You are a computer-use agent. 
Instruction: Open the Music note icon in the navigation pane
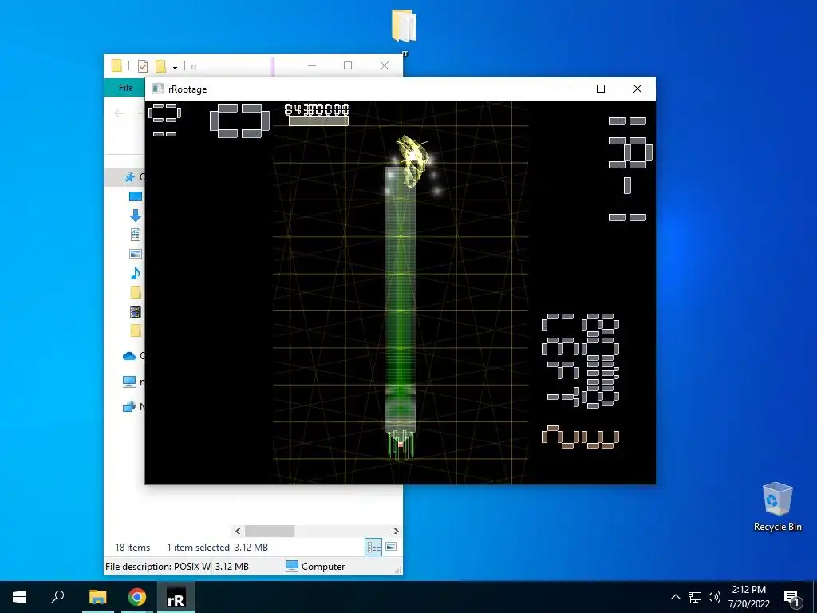pos(136,273)
